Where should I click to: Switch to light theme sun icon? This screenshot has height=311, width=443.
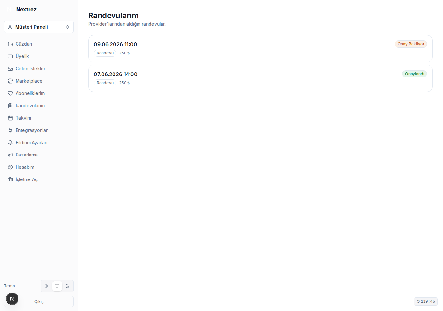click(47, 286)
